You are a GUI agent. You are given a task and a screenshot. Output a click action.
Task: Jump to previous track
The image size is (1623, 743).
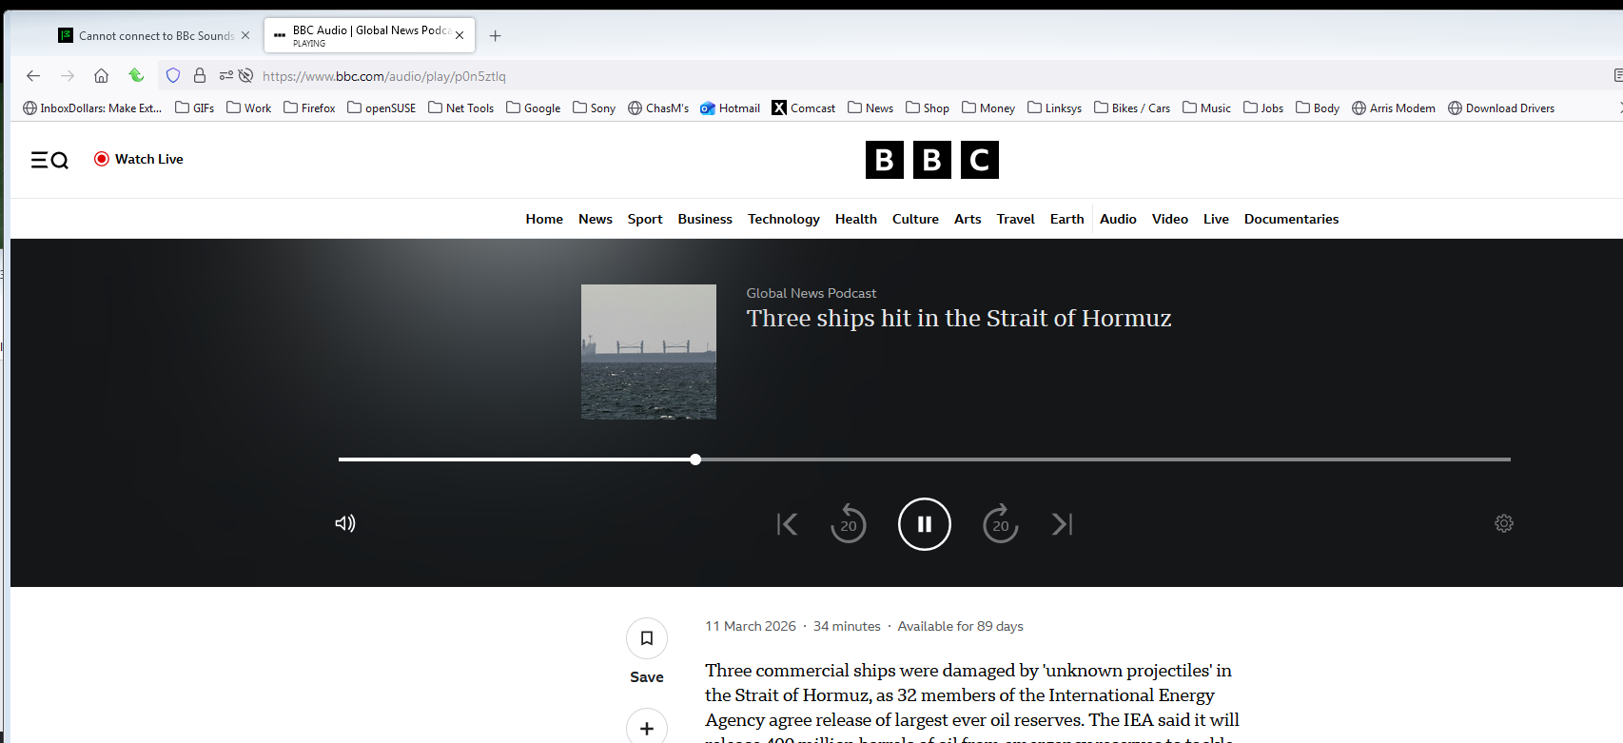[787, 524]
